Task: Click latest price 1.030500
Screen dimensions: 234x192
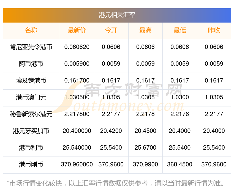Action: (77, 97)
